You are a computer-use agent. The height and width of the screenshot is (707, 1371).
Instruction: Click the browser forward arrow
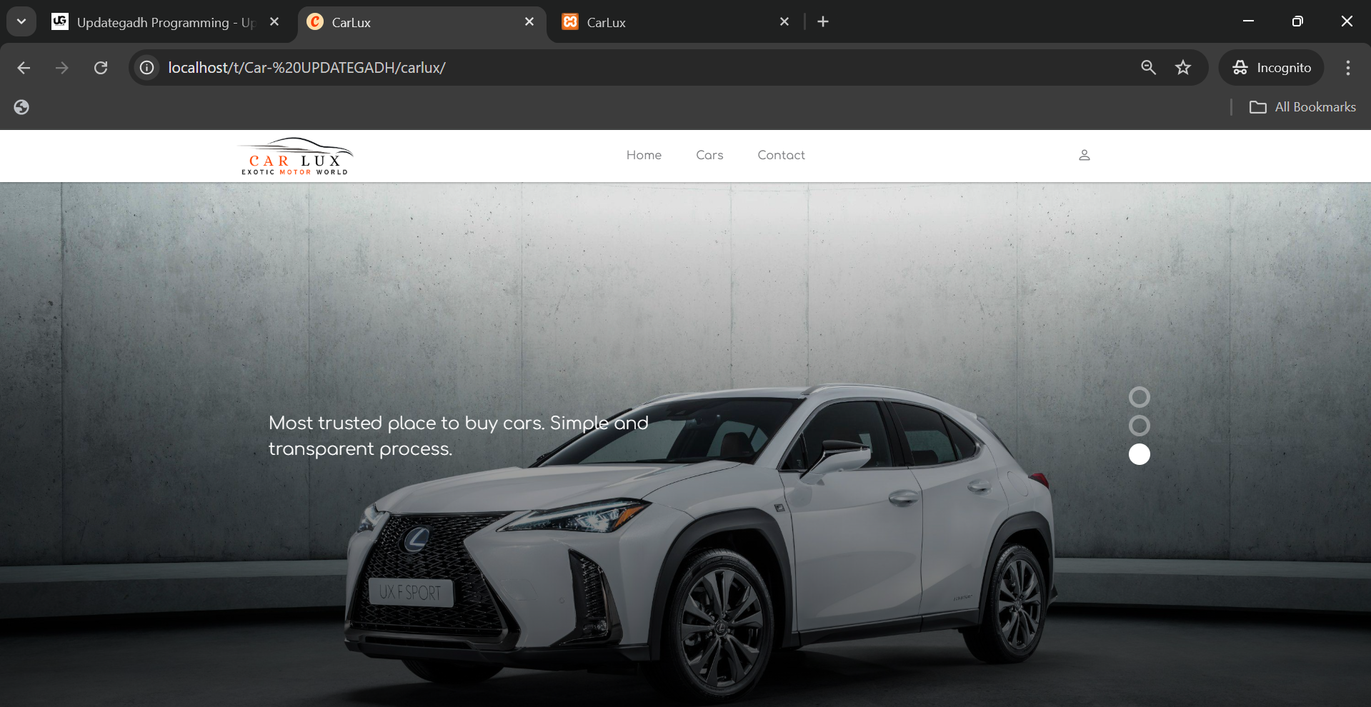click(62, 68)
